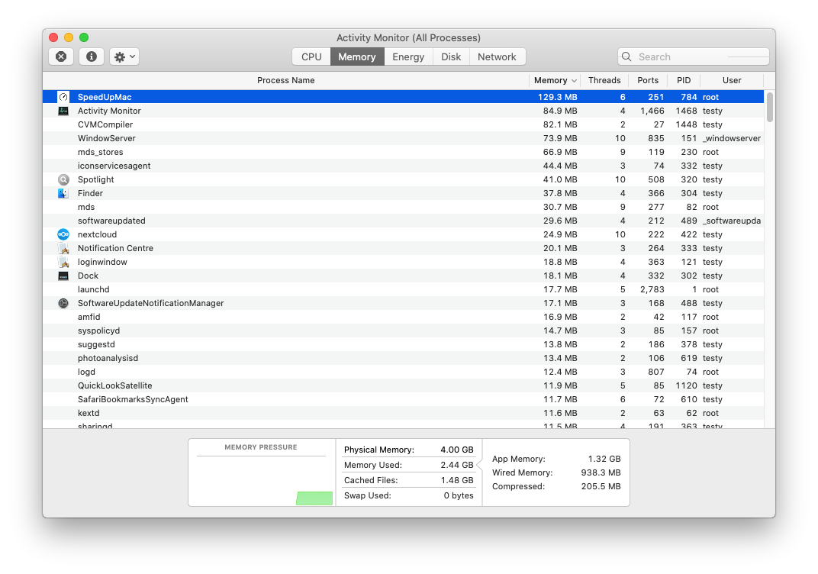Select the Spotlight magnifying glass icon
This screenshot has width=818, height=574.
click(x=63, y=179)
